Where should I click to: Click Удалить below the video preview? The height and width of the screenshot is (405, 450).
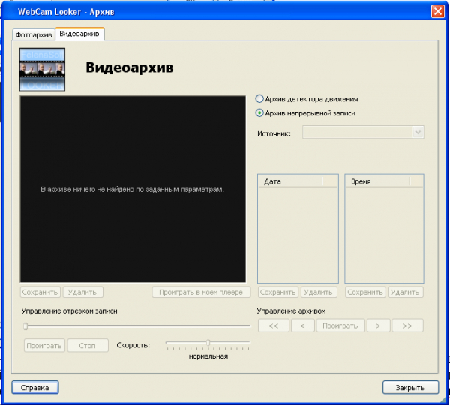tap(83, 292)
